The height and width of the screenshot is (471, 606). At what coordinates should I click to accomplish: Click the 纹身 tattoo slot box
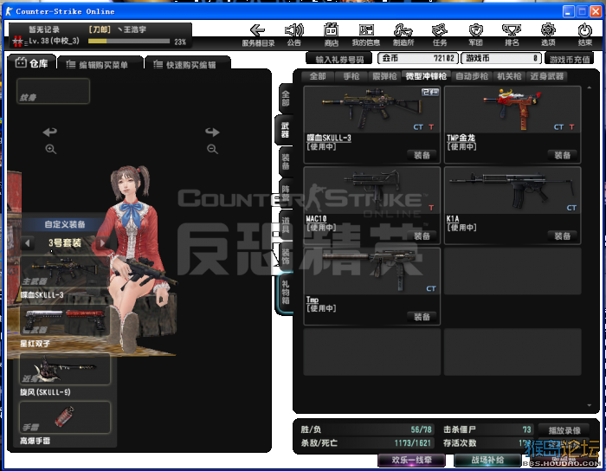pos(54,91)
